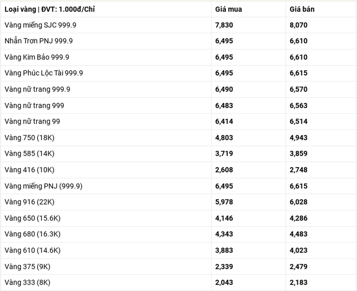Click 'Vàng 750 (18K)' row label
The height and width of the screenshot is (291, 357).
pos(29,138)
